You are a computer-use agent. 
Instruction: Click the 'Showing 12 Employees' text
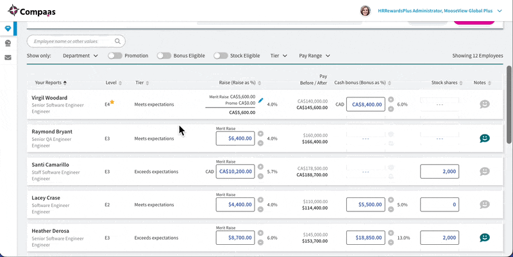click(x=478, y=56)
